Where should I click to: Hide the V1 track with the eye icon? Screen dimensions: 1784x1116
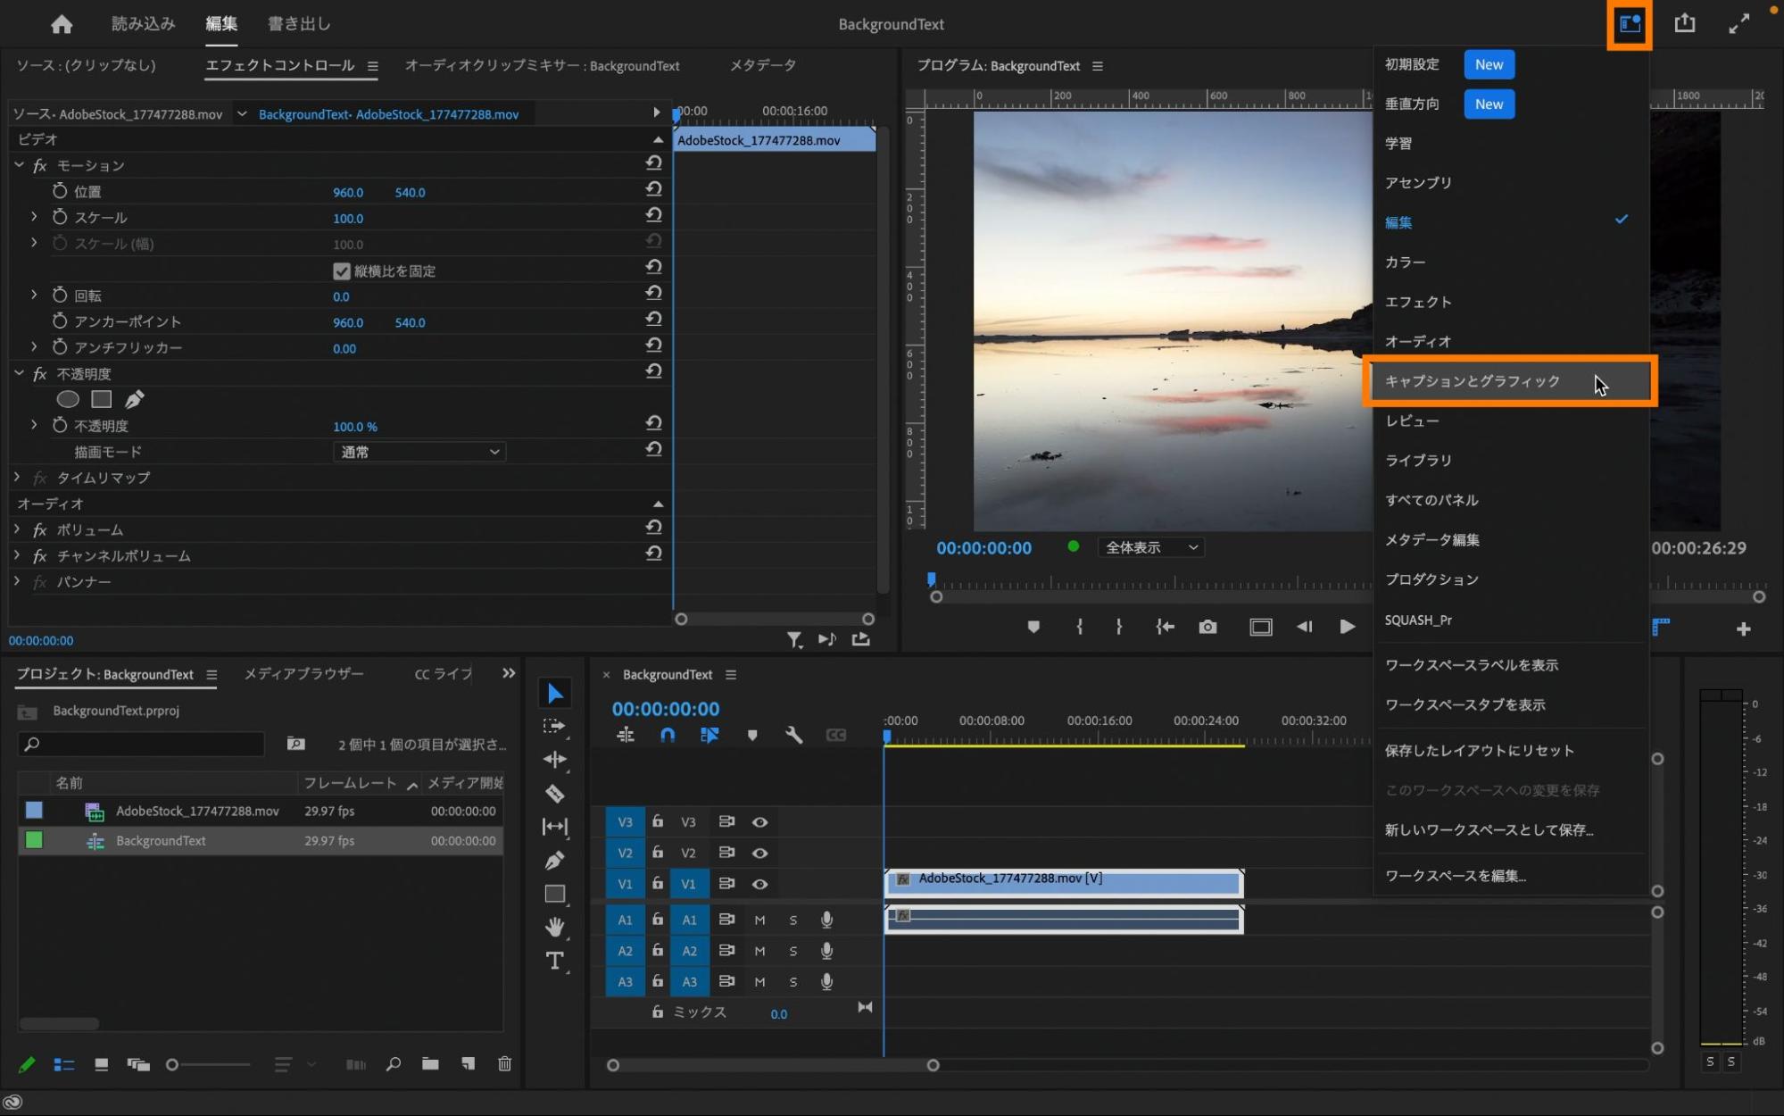759,884
